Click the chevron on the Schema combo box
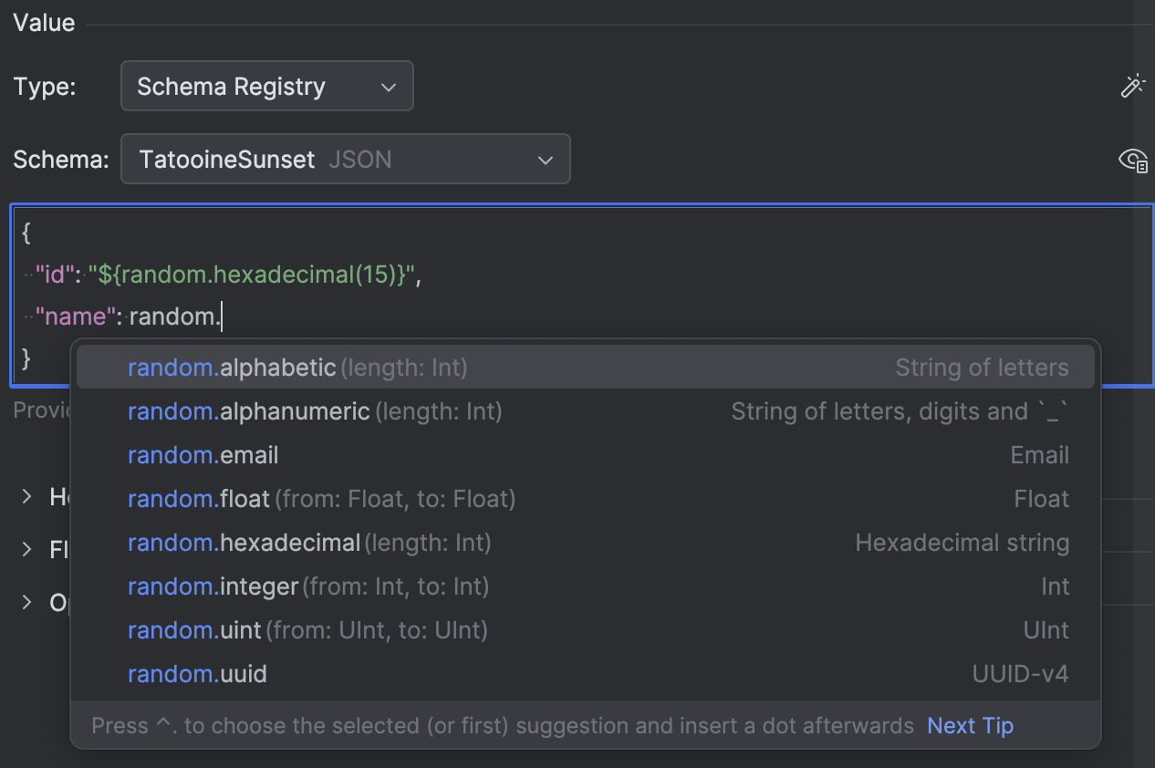This screenshot has height=768, width=1155. (545, 159)
